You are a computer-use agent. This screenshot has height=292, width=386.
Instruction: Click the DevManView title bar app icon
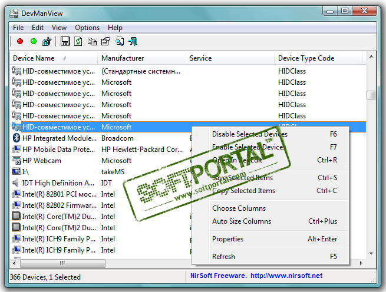coord(14,14)
